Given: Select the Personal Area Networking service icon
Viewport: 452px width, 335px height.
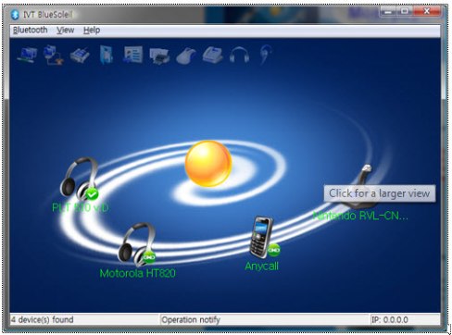Looking at the screenshot, I should click(28, 55).
